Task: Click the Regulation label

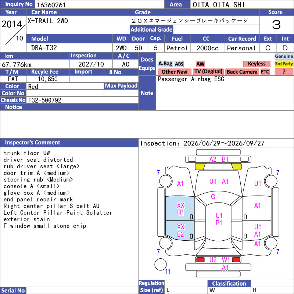Action: (151, 283)
